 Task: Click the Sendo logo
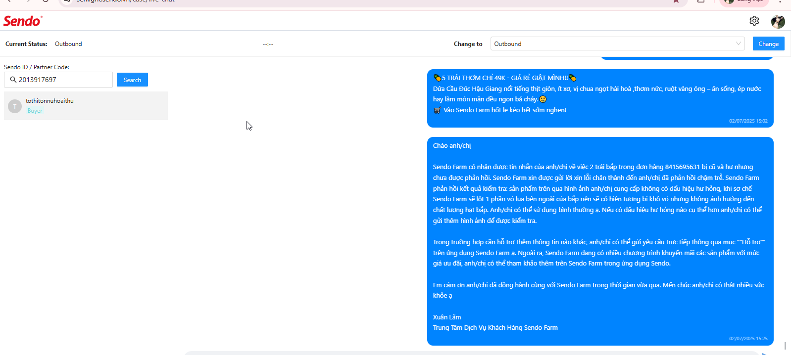23,21
